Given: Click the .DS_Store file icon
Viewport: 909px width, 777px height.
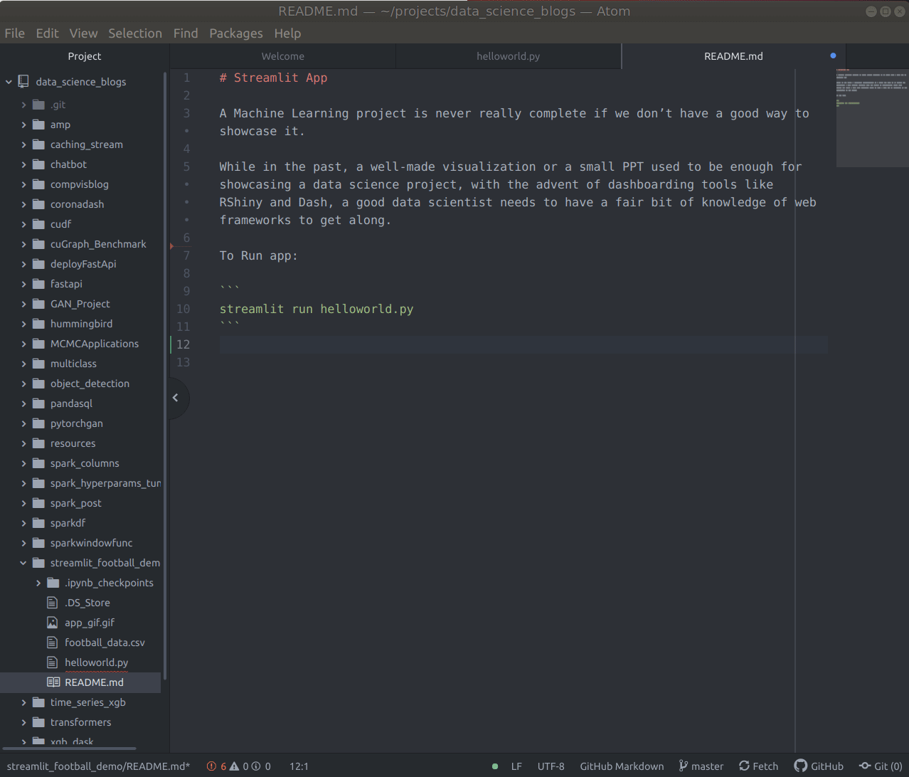Looking at the screenshot, I should click(x=52, y=603).
